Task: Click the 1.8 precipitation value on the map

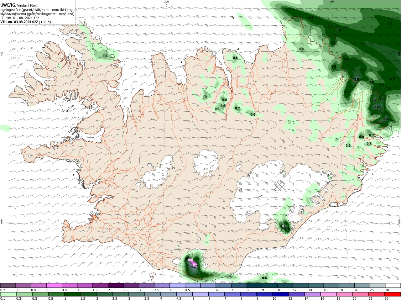Action: click(x=382, y=99)
